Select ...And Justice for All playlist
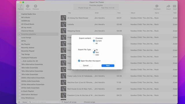The height and width of the screenshot is (104, 185). coord(29,61)
